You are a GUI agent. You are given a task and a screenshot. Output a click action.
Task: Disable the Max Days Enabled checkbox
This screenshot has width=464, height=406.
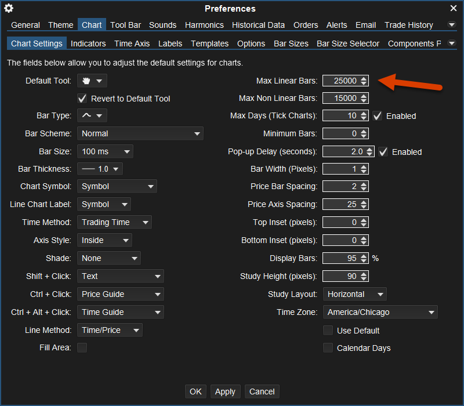pos(378,116)
